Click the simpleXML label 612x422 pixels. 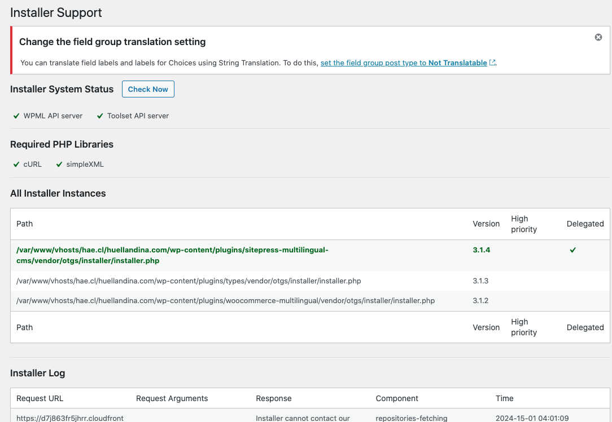[x=85, y=165]
